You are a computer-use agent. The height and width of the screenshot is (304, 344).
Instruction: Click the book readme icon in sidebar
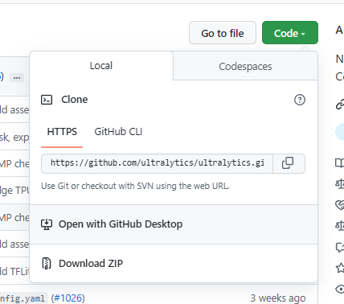[340, 162]
